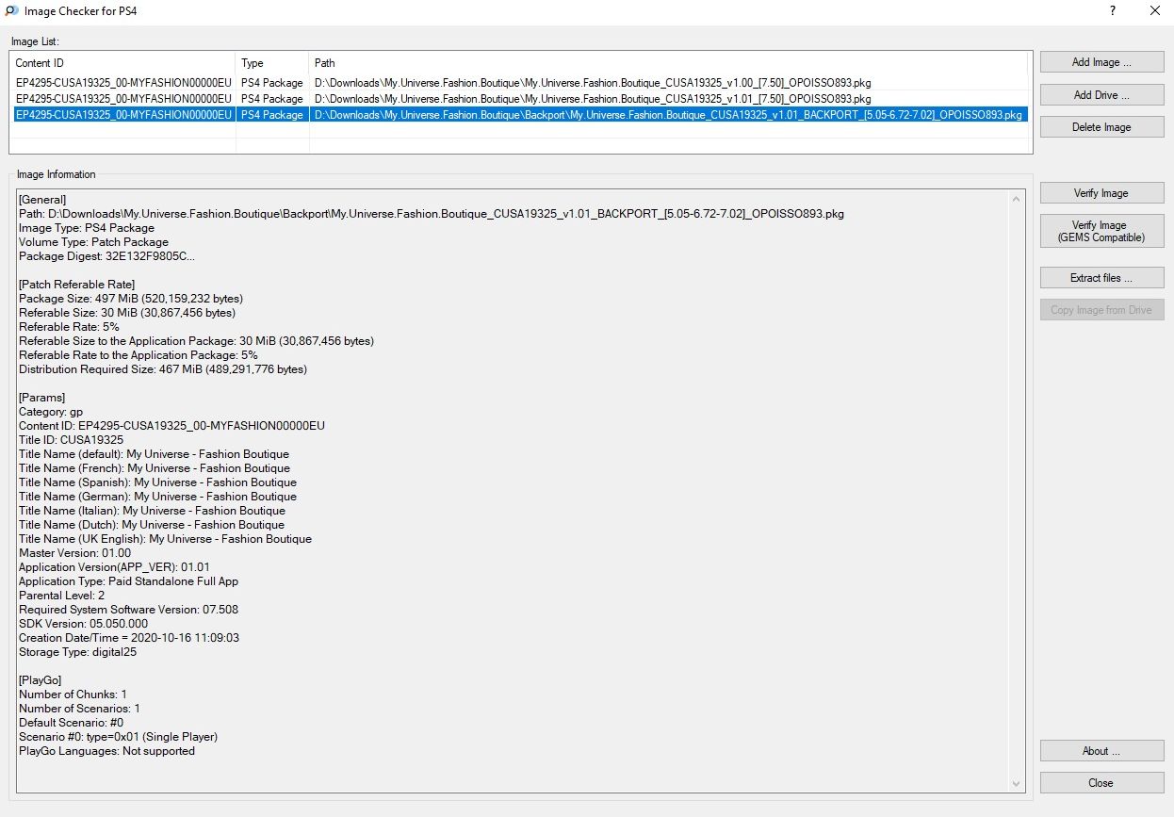Click the Creation Date/Time line

pos(129,638)
